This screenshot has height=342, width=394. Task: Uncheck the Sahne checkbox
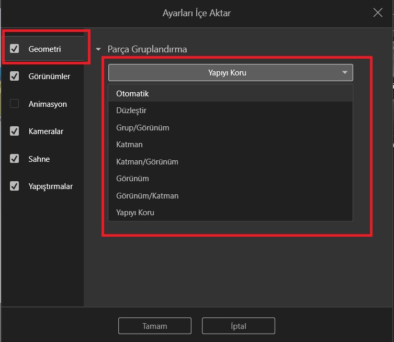[x=15, y=159]
